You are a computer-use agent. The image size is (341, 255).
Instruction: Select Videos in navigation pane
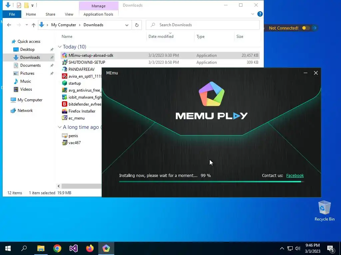point(26,89)
